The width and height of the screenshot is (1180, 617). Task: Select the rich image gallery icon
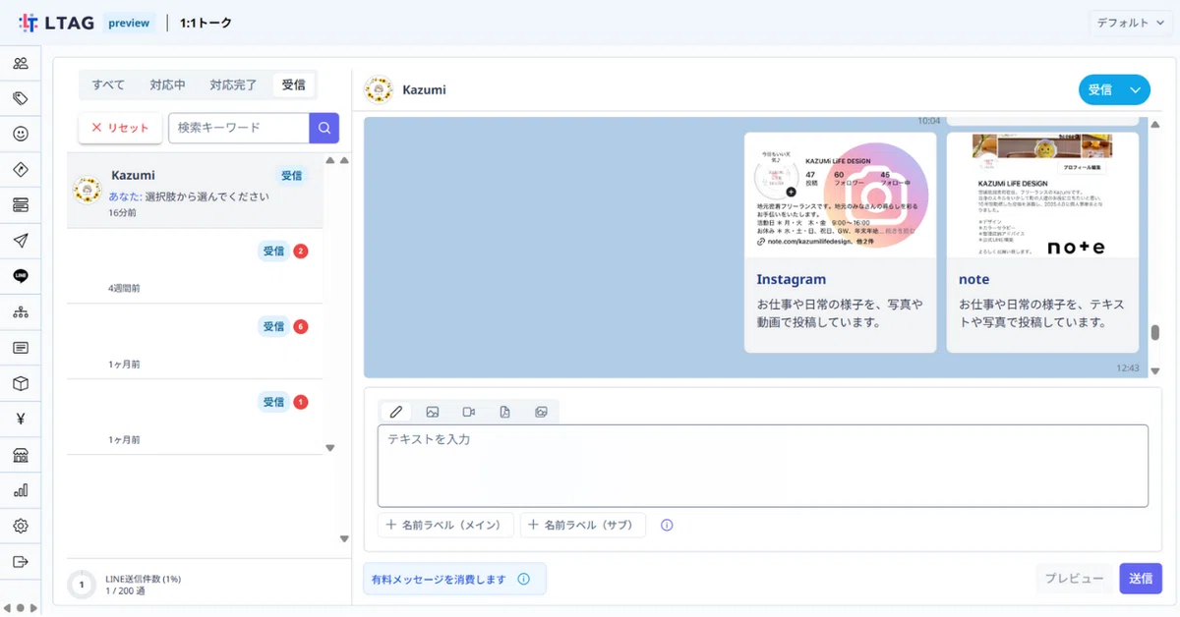point(541,412)
